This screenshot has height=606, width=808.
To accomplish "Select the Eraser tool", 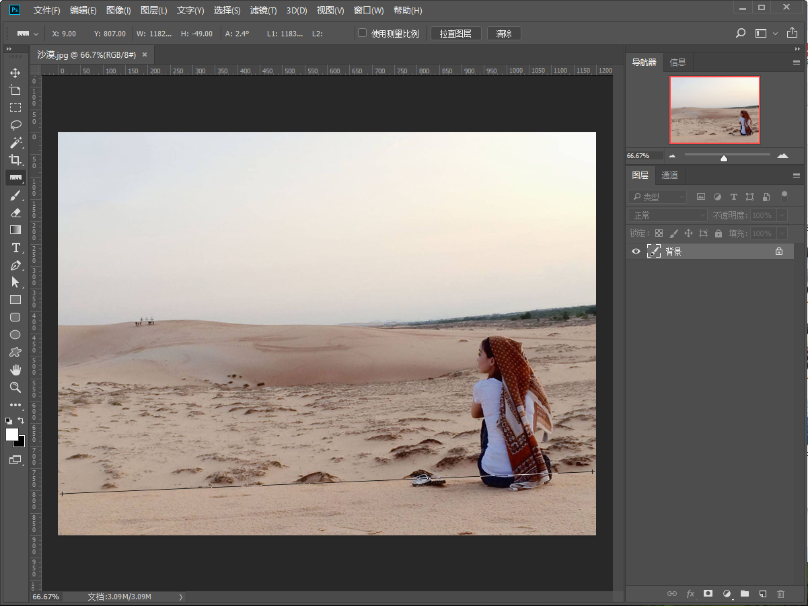I will pyautogui.click(x=15, y=213).
